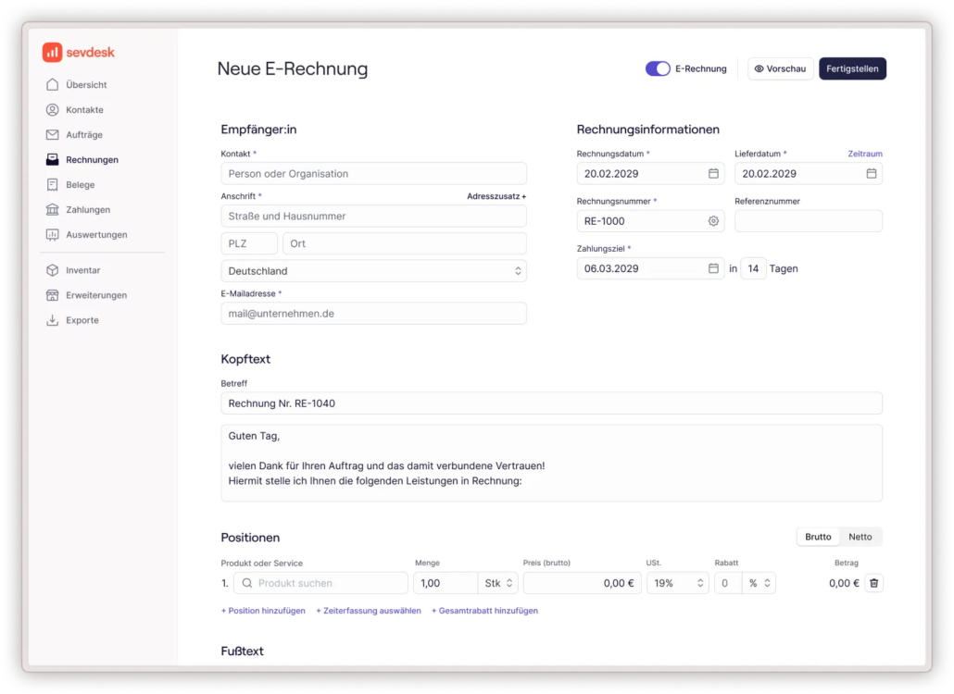Click the Zeitraum link
The image size is (954, 694).
(x=864, y=154)
